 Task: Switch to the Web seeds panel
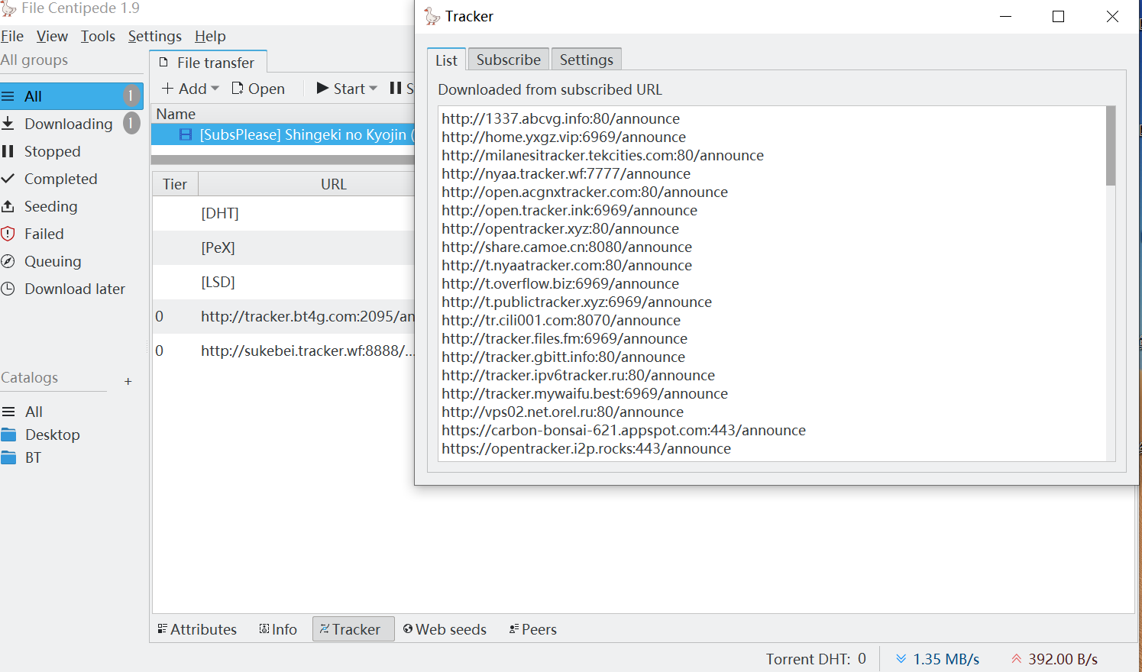445,628
